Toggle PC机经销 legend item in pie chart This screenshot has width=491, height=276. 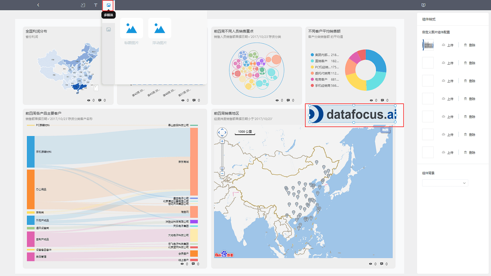click(325, 67)
